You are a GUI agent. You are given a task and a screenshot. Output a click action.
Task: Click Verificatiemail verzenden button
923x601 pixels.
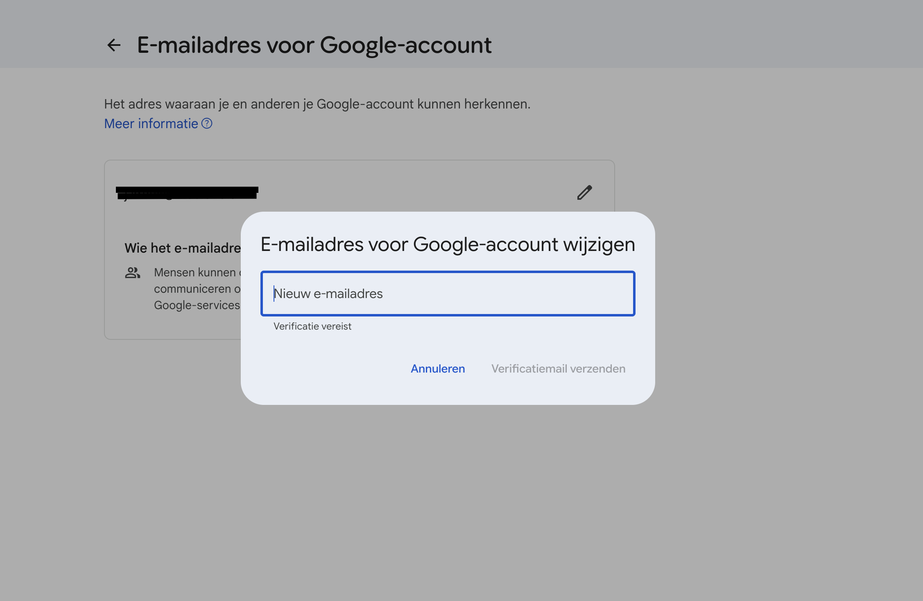point(558,368)
